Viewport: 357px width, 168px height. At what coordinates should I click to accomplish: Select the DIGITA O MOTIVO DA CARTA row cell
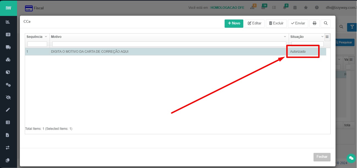click(169, 52)
